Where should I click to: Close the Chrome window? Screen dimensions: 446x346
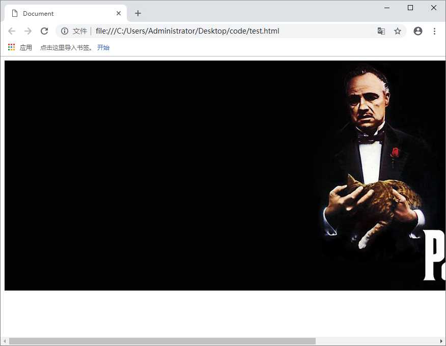pos(433,8)
